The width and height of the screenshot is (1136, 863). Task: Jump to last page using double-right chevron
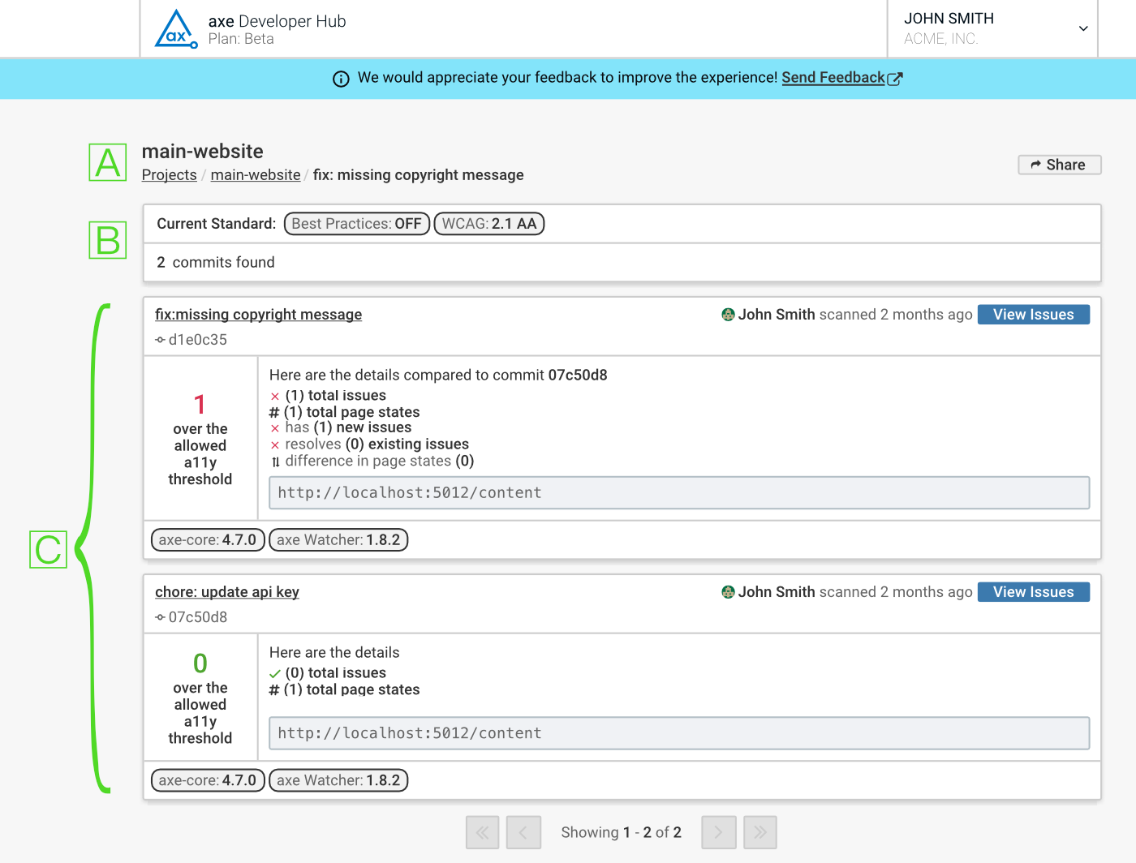pos(759,832)
